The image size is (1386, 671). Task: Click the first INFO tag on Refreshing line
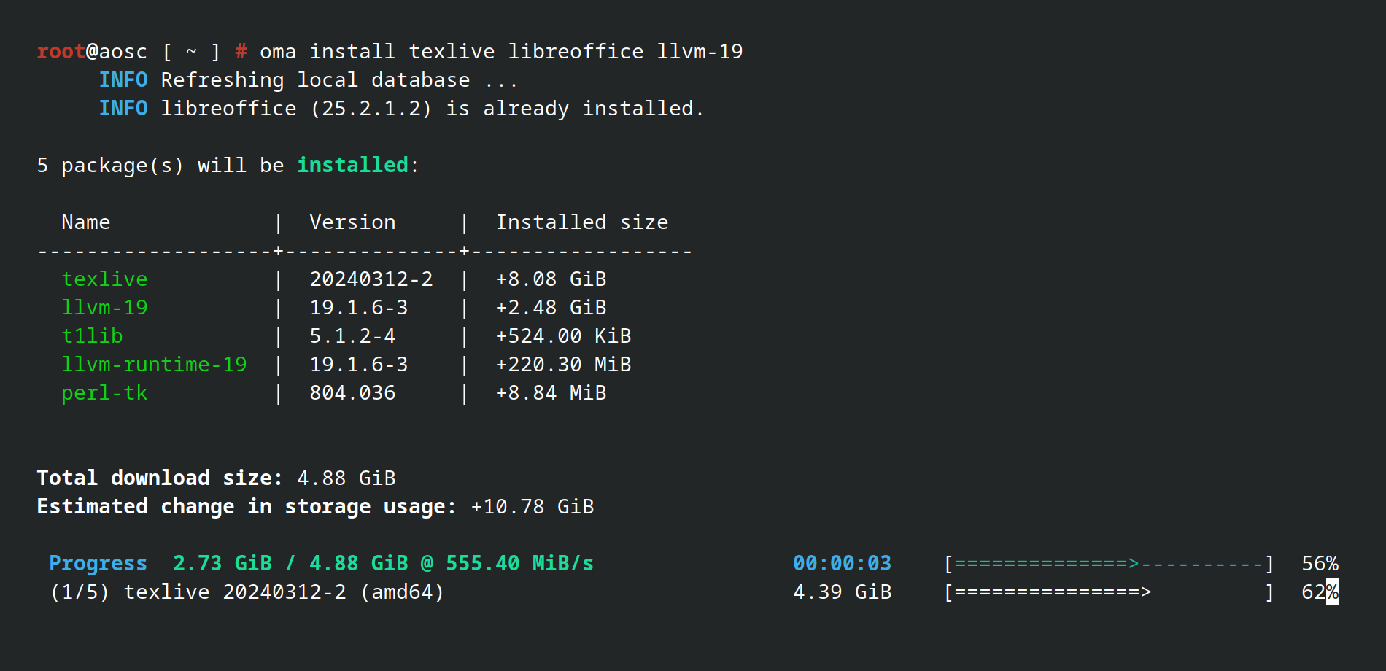point(123,80)
